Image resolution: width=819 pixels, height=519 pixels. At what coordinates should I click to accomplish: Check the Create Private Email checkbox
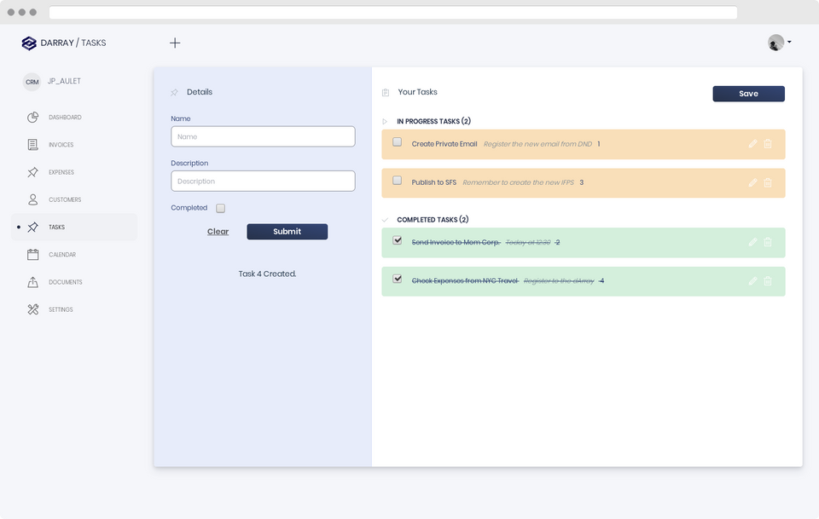397,142
